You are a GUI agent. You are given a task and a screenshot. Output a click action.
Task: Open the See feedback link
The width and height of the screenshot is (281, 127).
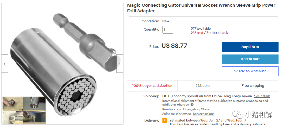[x=217, y=33]
